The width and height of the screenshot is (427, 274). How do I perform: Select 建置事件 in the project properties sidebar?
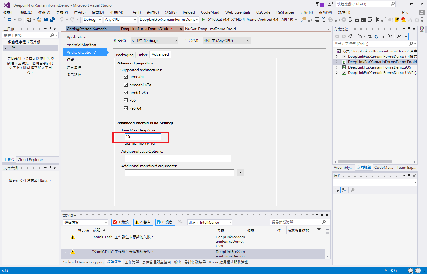(x=74, y=67)
